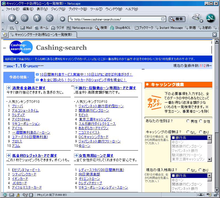This screenshot has width=220, height=198.
Task: Open Mail icon in the status bar
Action: click(x=12, y=195)
